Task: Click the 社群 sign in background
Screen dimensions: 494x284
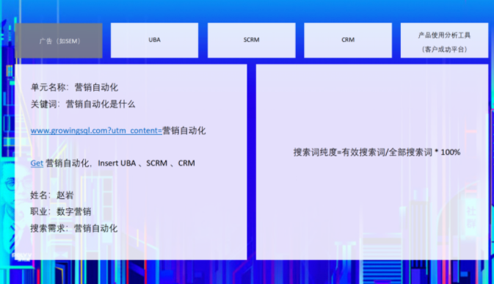Action: click(471, 217)
